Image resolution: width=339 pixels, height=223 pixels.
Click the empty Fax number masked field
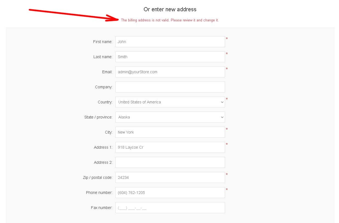click(x=170, y=208)
